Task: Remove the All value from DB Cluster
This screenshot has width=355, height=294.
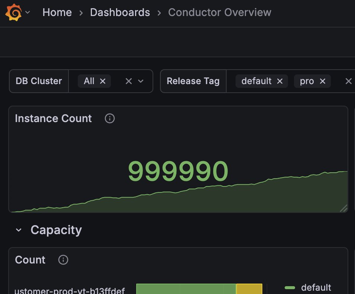Action: [103, 81]
